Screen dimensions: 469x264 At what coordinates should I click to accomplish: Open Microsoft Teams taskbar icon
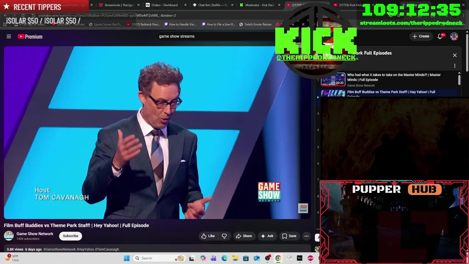[x=214, y=258]
